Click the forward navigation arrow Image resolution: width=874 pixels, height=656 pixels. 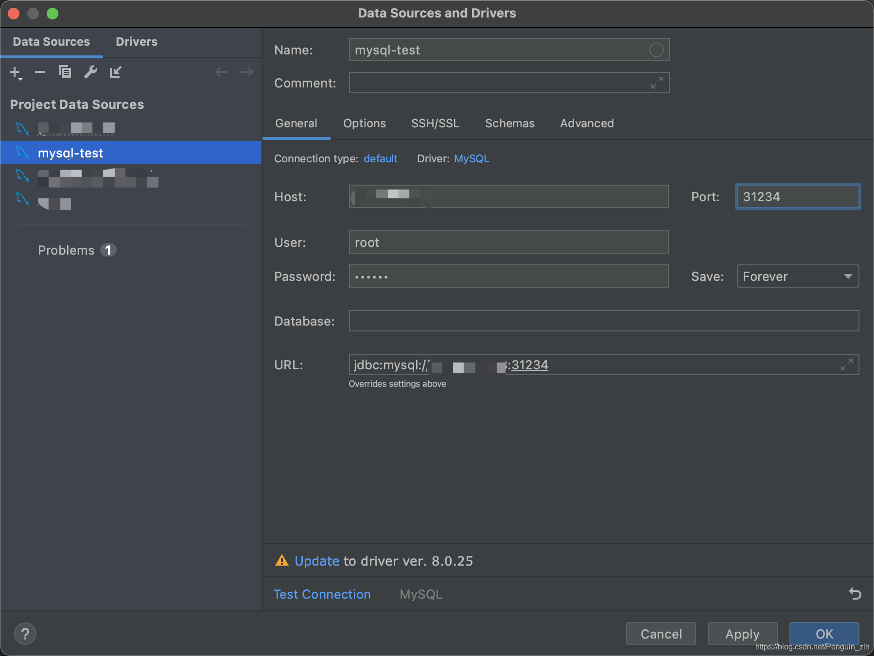[x=247, y=72]
